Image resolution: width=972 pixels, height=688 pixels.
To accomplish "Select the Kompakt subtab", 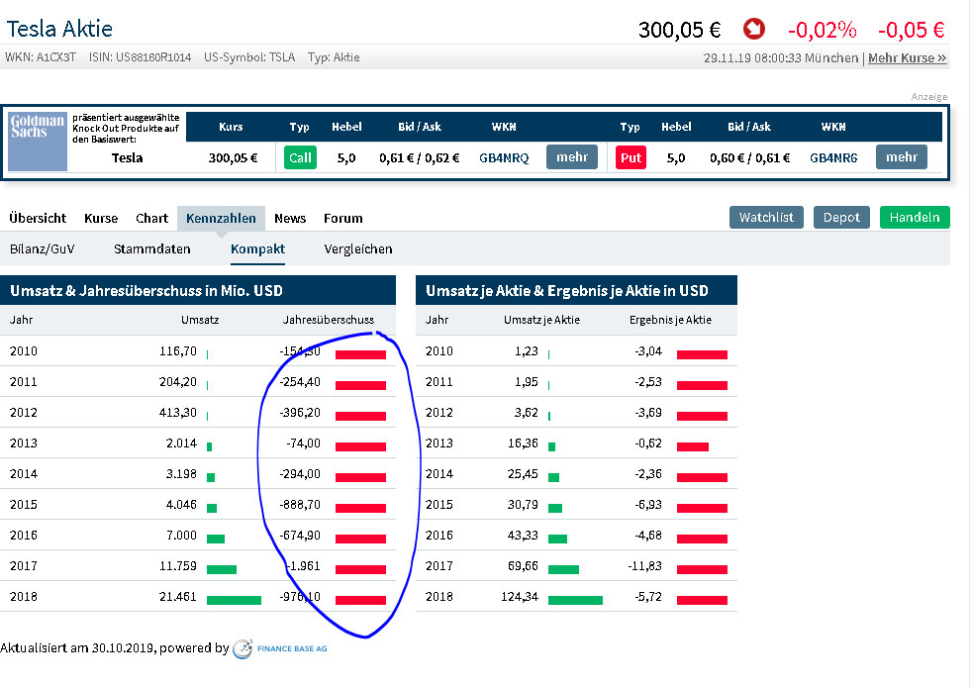I will click(x=258, y=249).
